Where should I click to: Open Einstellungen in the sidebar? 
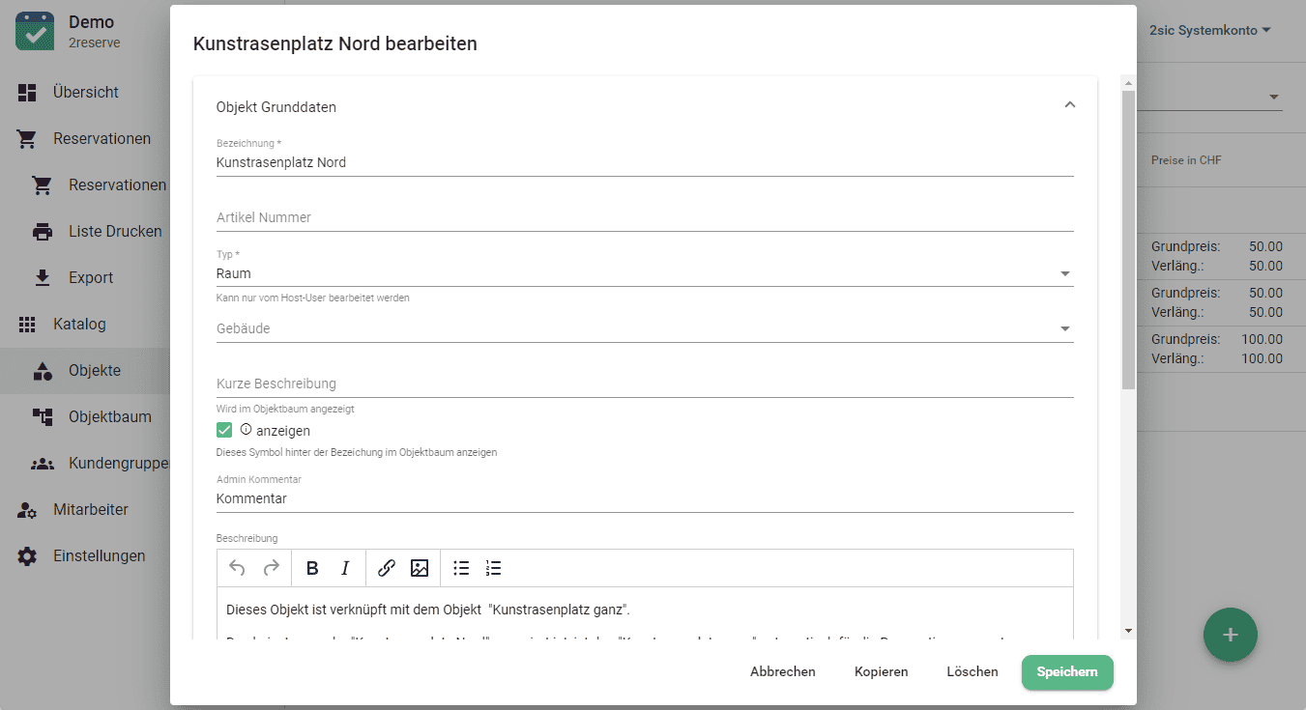coord(99,556)
